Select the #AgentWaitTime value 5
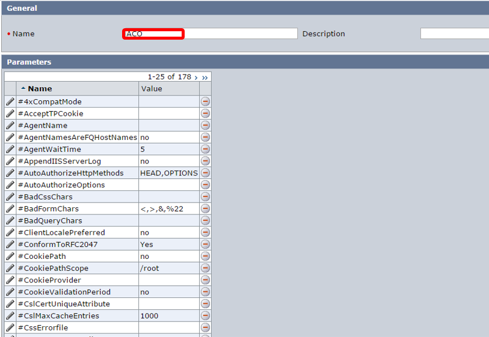The height and width of the screenshot is (337, 489). [x=143, y=149]
